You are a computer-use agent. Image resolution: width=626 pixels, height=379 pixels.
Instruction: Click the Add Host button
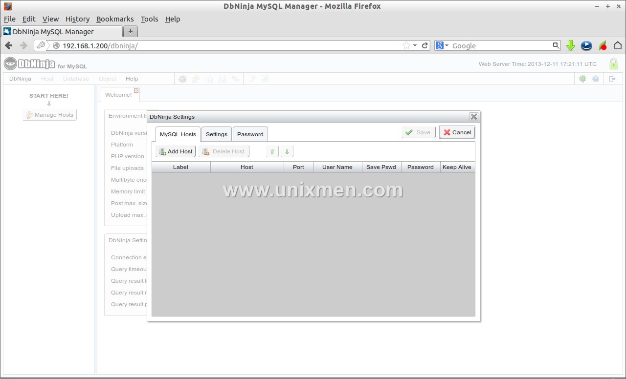pyautogui.click(x=176, y=151)
